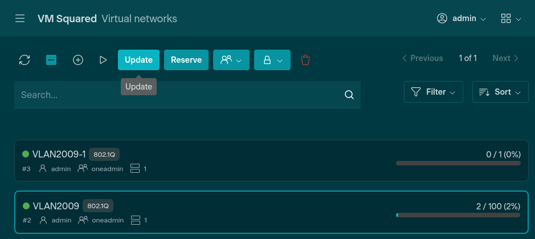Click the refresh list icon

(x=24, y=60)
